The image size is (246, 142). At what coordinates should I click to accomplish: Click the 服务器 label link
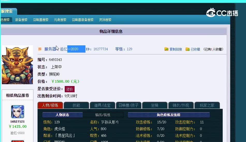coord(50,49)
